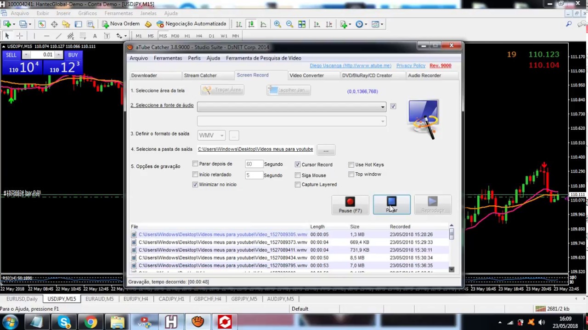588x330 pixels.
Task: Click the aTube Catcher baseball glove taskbar icon
Action: (198, 322)
